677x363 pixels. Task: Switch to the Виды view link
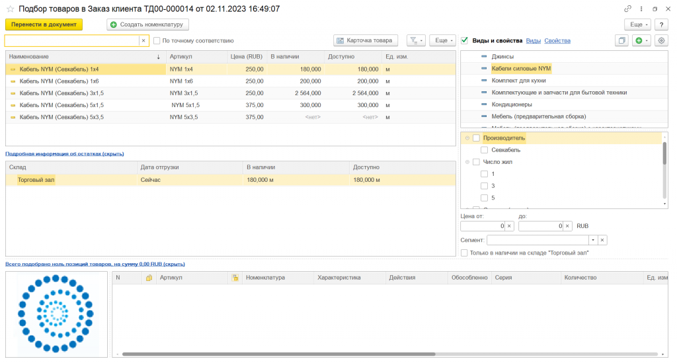coord(534,40)
